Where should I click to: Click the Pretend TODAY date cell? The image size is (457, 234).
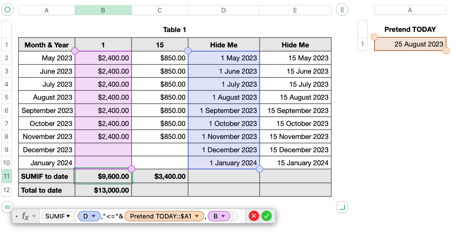(410, 44)
